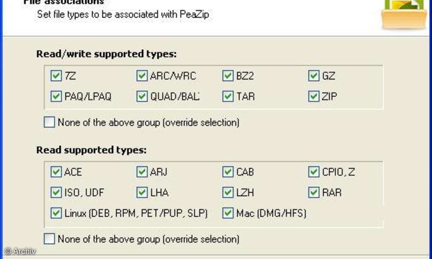
Task: Click the PeaZip folder icon
Action: (x=404, y=14)
